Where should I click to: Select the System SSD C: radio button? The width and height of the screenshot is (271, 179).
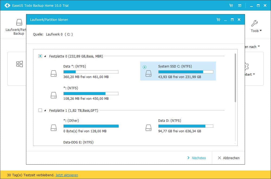point(145,67)
